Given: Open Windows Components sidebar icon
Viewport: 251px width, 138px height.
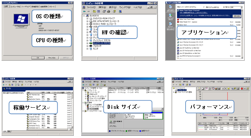Looking at the screenshot, I should tap(171, 24).
